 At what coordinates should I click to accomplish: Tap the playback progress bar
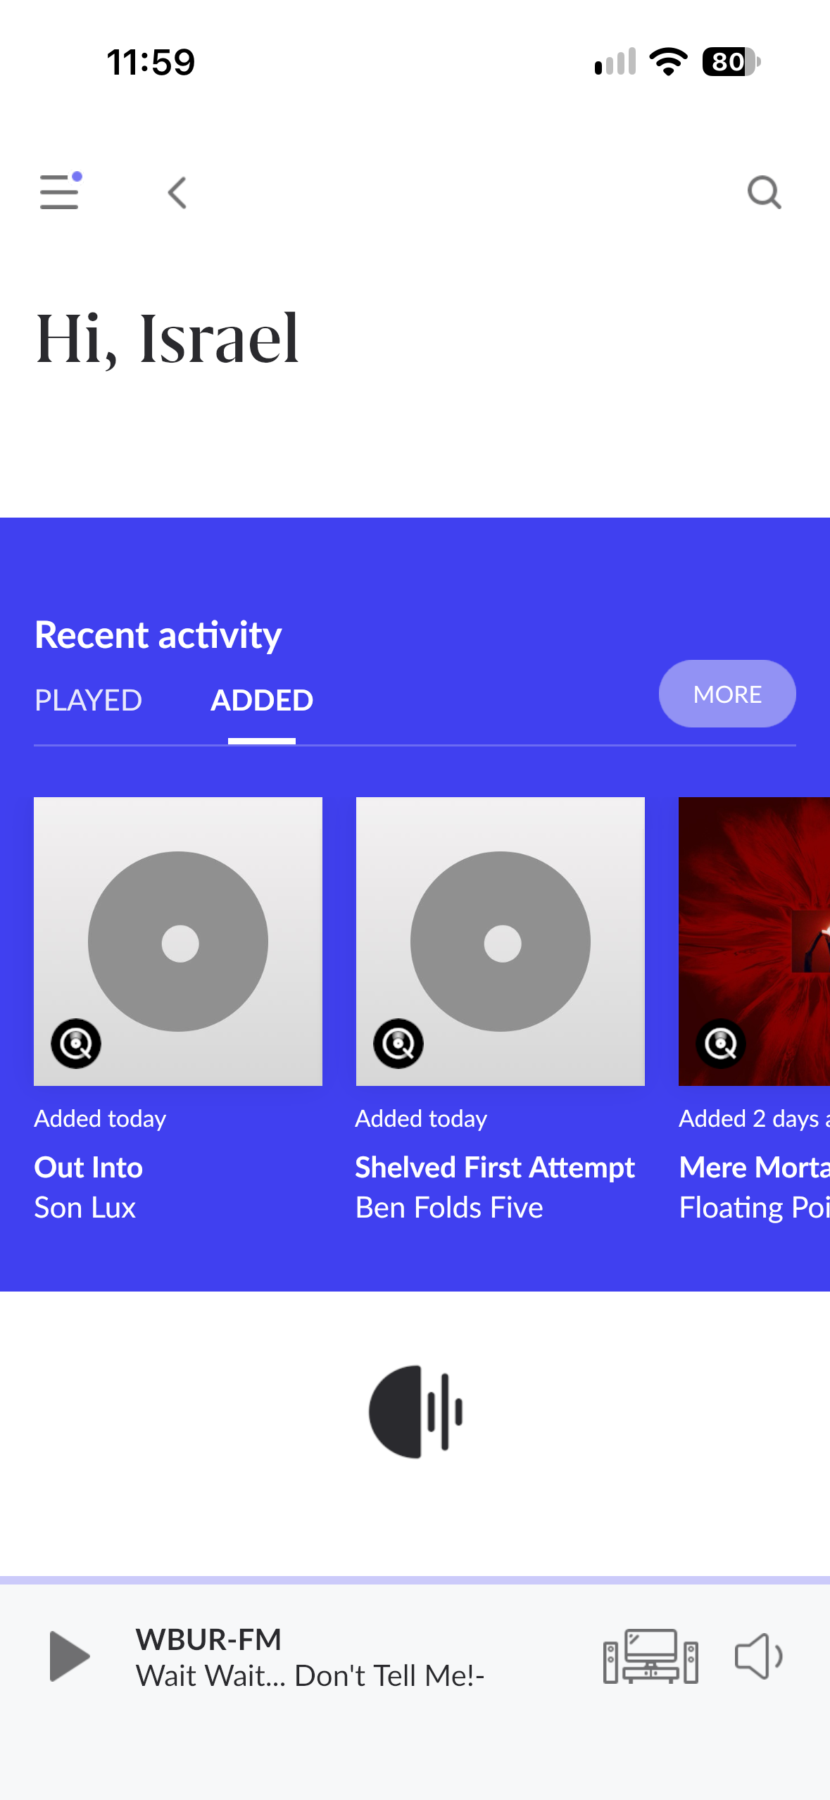tap(415, 1580)
